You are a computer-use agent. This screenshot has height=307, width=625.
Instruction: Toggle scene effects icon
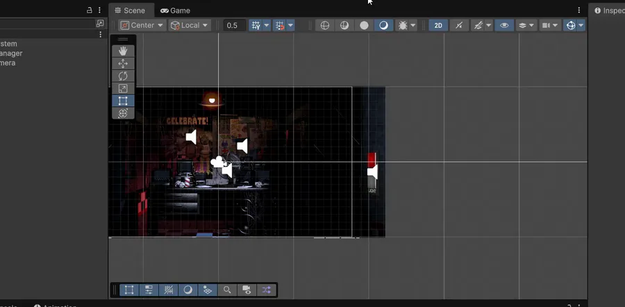pyautogui.click(x=477, y=25)
